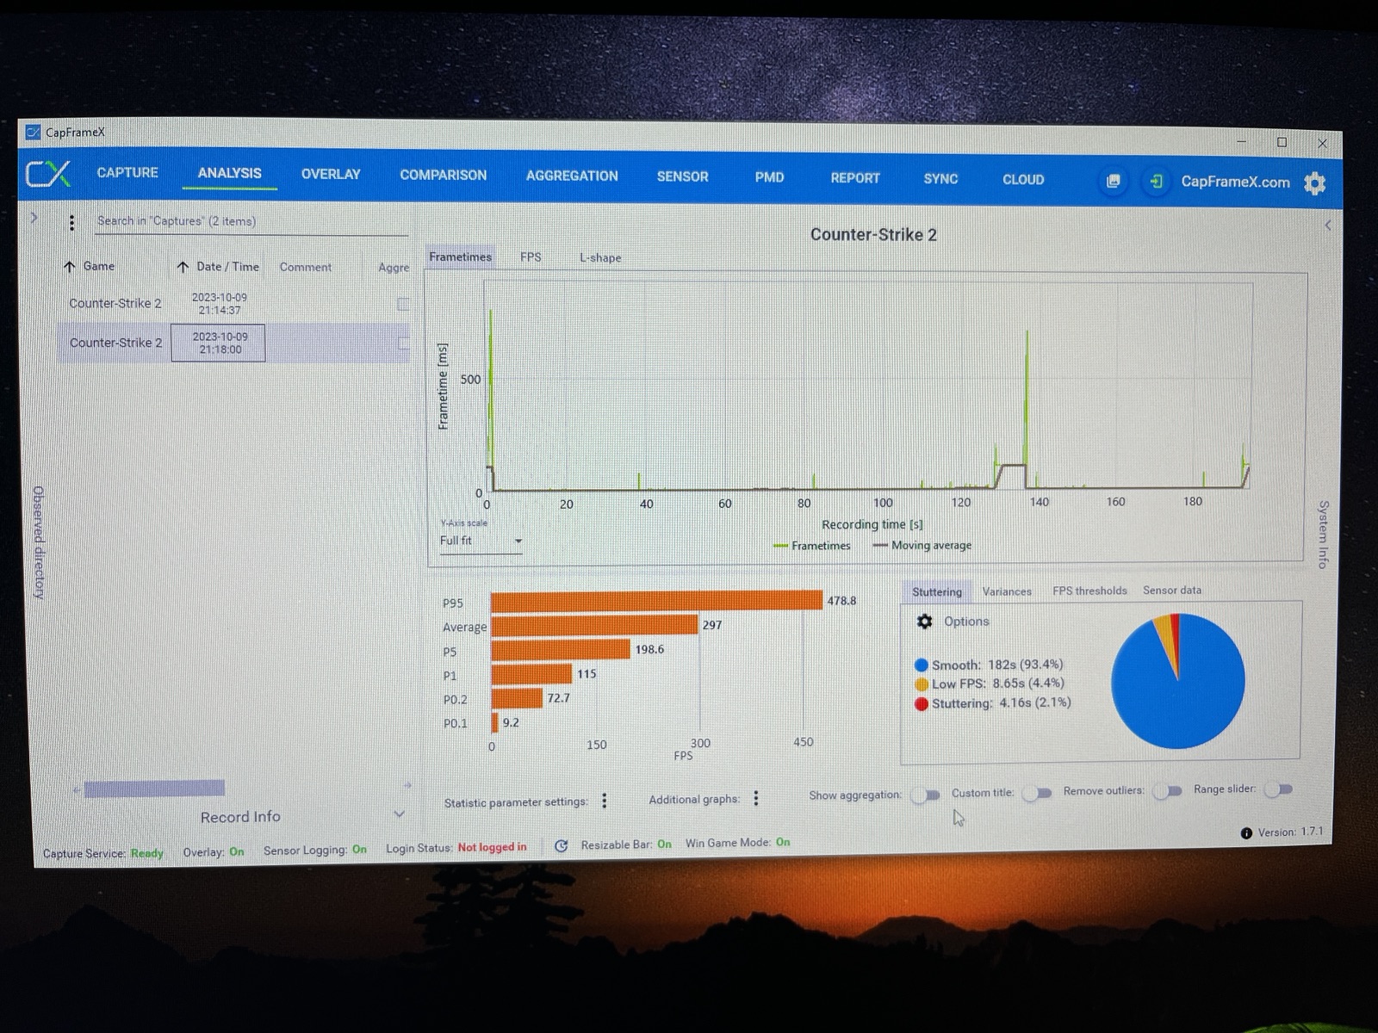Switch to the Variances tab
This screenshot has width=1378, height=1033.
click(1007, 591)
